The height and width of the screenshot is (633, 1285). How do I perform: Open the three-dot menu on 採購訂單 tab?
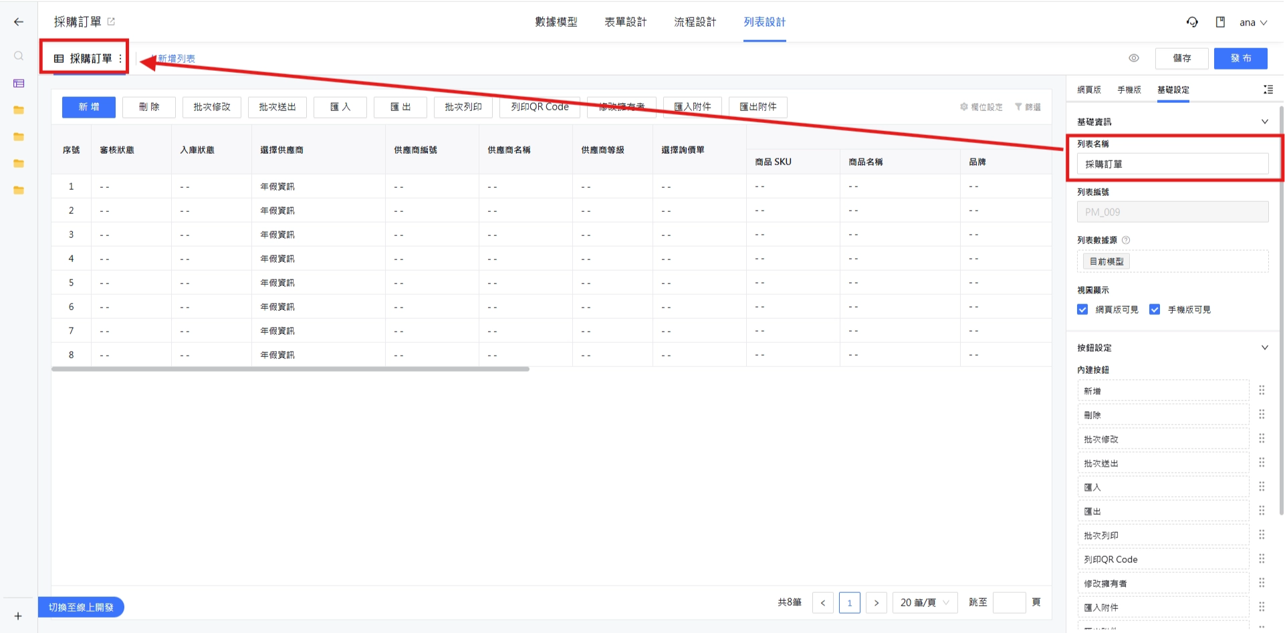click(x=120, y=59)
